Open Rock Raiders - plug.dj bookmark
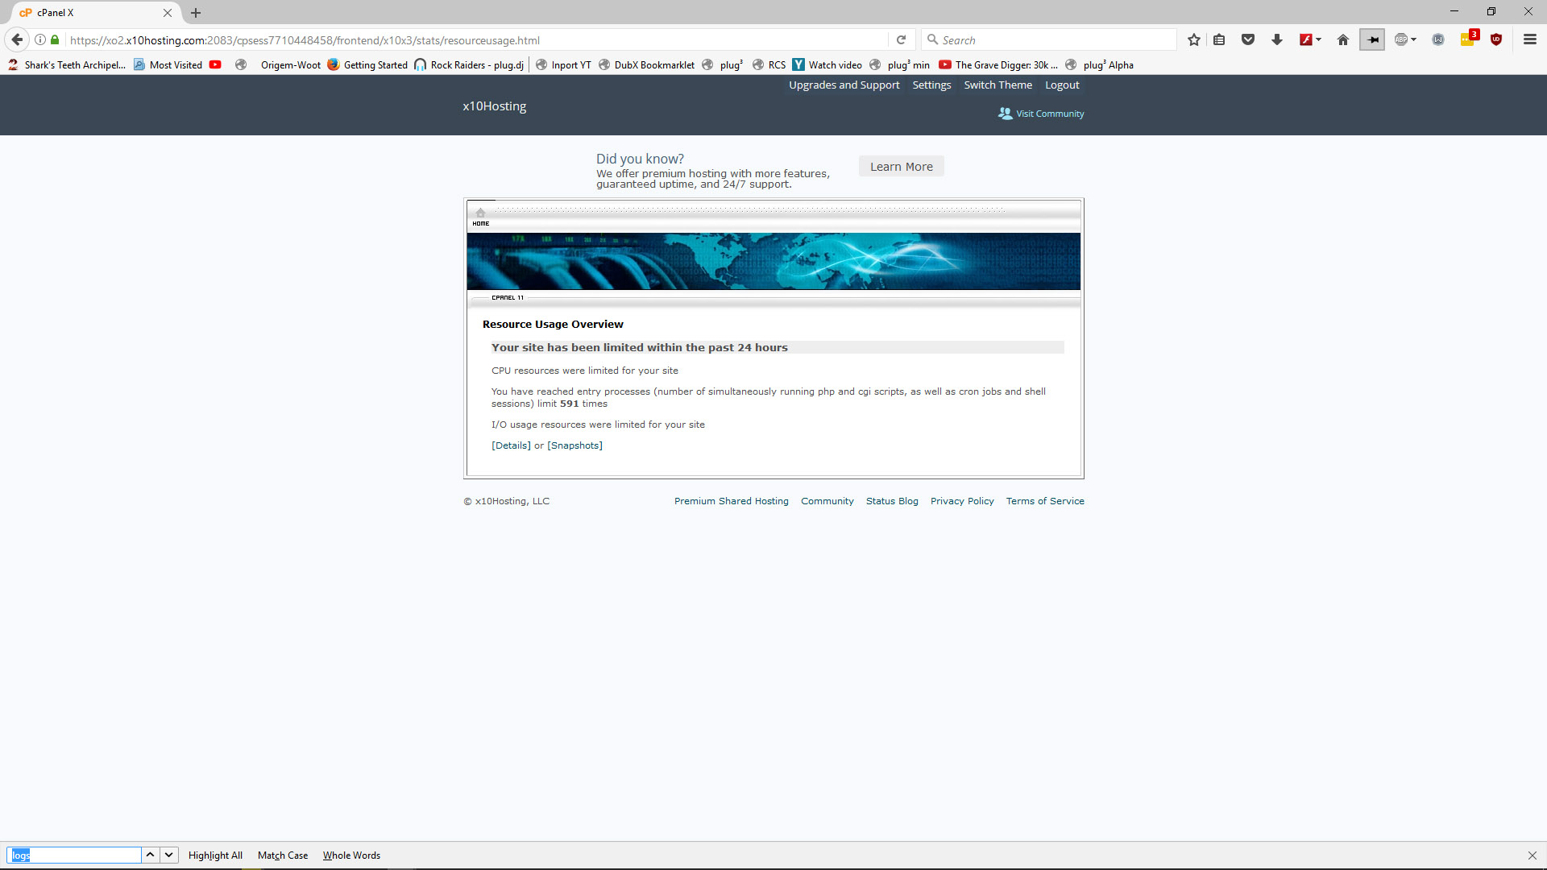 469,65
